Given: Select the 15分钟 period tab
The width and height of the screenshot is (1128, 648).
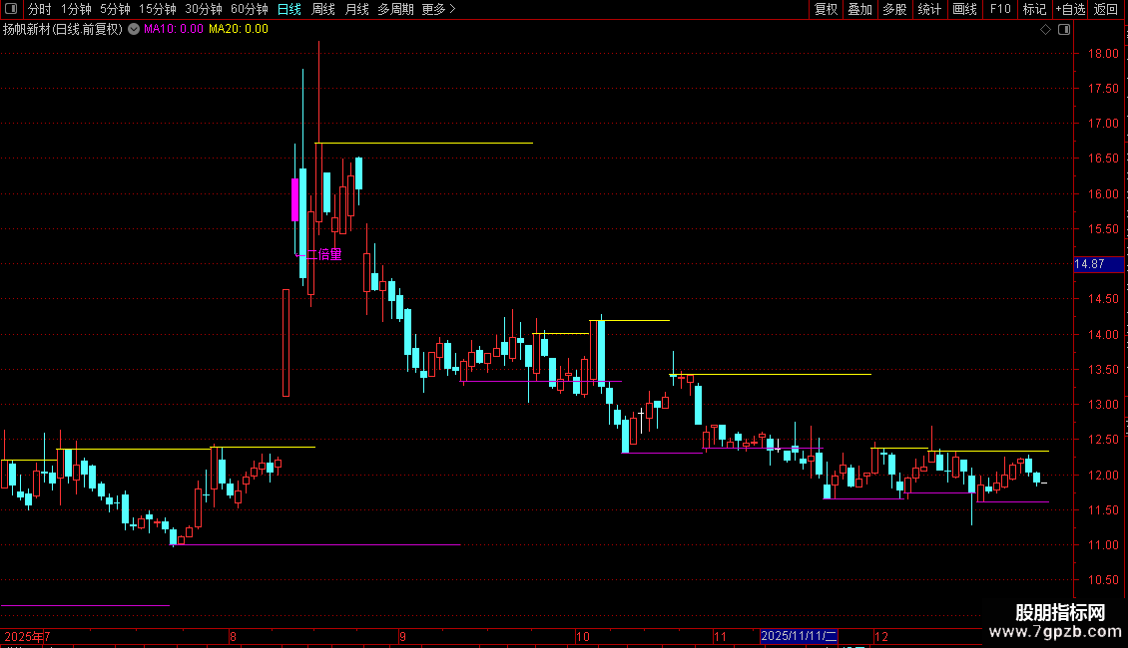Looking at the screenshot, I should (157, 9).
